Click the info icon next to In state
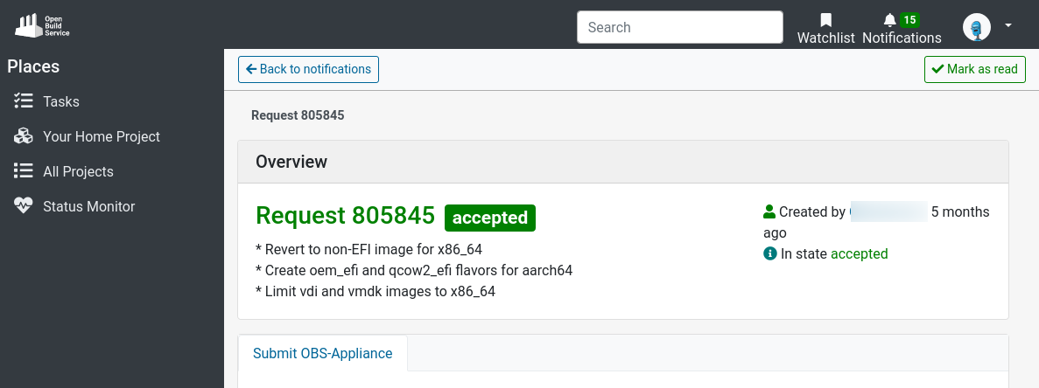Viewport: 1039px width, 388px height. pyautogui.click(x=770, y=253)
